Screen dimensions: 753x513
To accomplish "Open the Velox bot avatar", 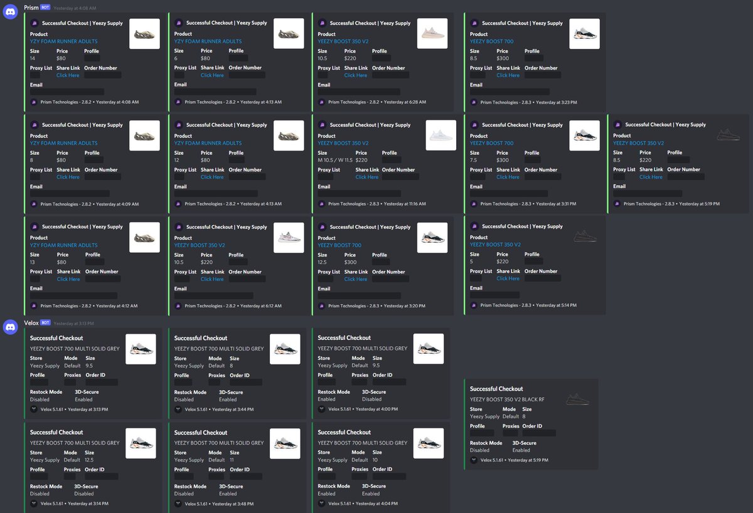I will coord(11,327).
